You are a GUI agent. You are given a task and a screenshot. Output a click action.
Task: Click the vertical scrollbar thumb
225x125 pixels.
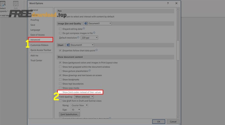click(x=178, y=51)
